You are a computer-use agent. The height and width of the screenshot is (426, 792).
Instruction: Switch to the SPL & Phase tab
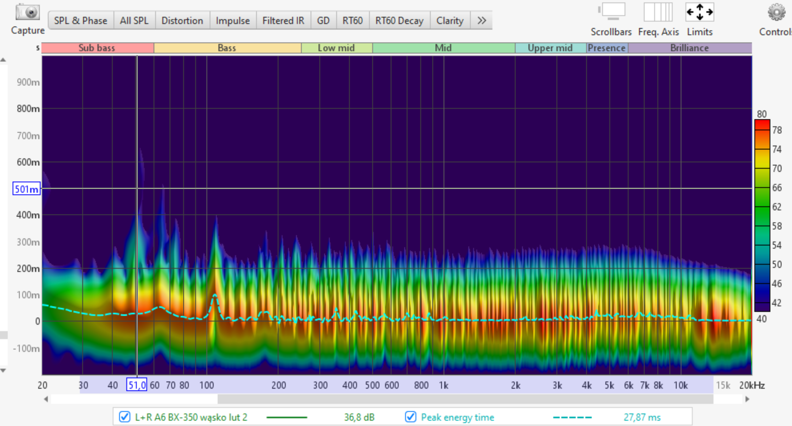[81, 20]
